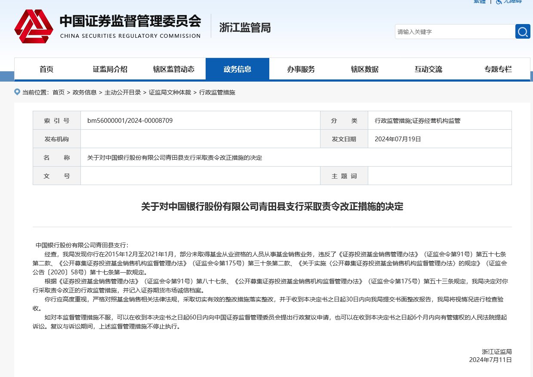
Task: Click the 中国证券监督管理委员会 header title
Action: pos(130,21)
